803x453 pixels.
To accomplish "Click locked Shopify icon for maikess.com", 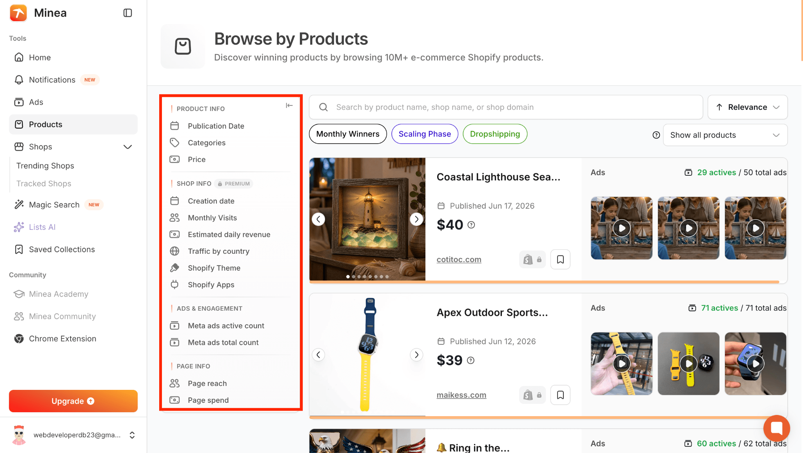I will 532,395.
